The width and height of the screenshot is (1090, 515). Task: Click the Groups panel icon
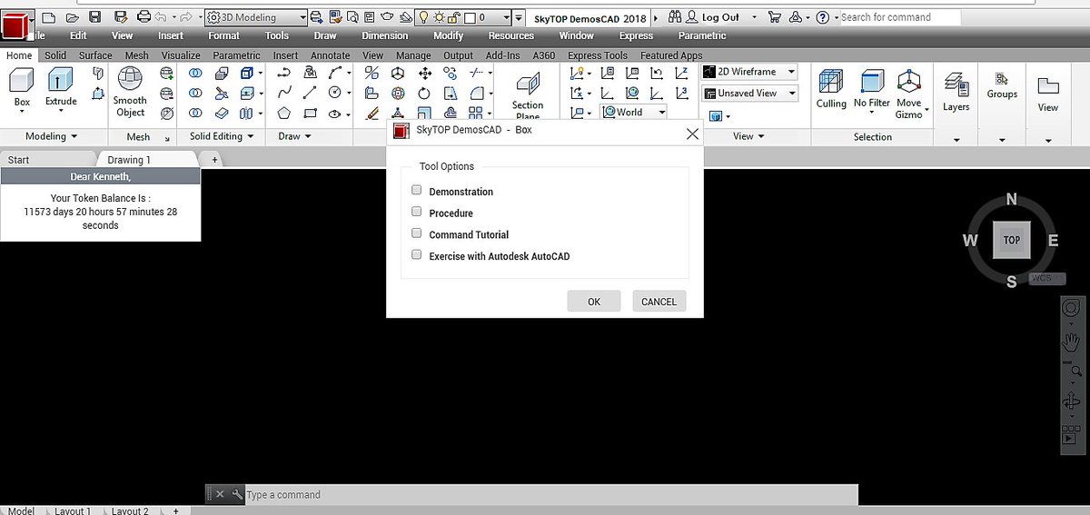(1002, 79)
